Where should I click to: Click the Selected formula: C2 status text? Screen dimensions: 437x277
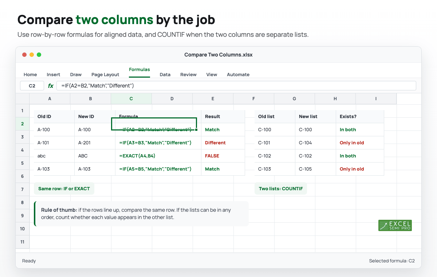coord(392,261)
